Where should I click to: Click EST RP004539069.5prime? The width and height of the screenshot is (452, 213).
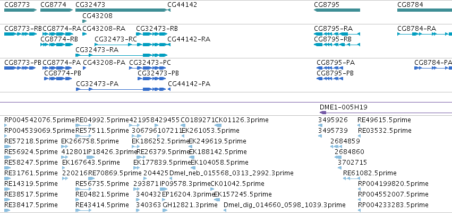coord(5,136)
